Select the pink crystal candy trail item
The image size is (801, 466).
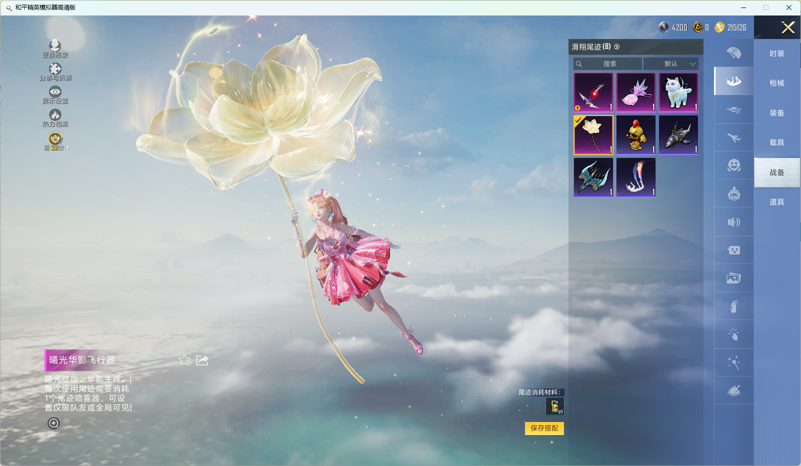pyautogui.click(x=636, y=92)
